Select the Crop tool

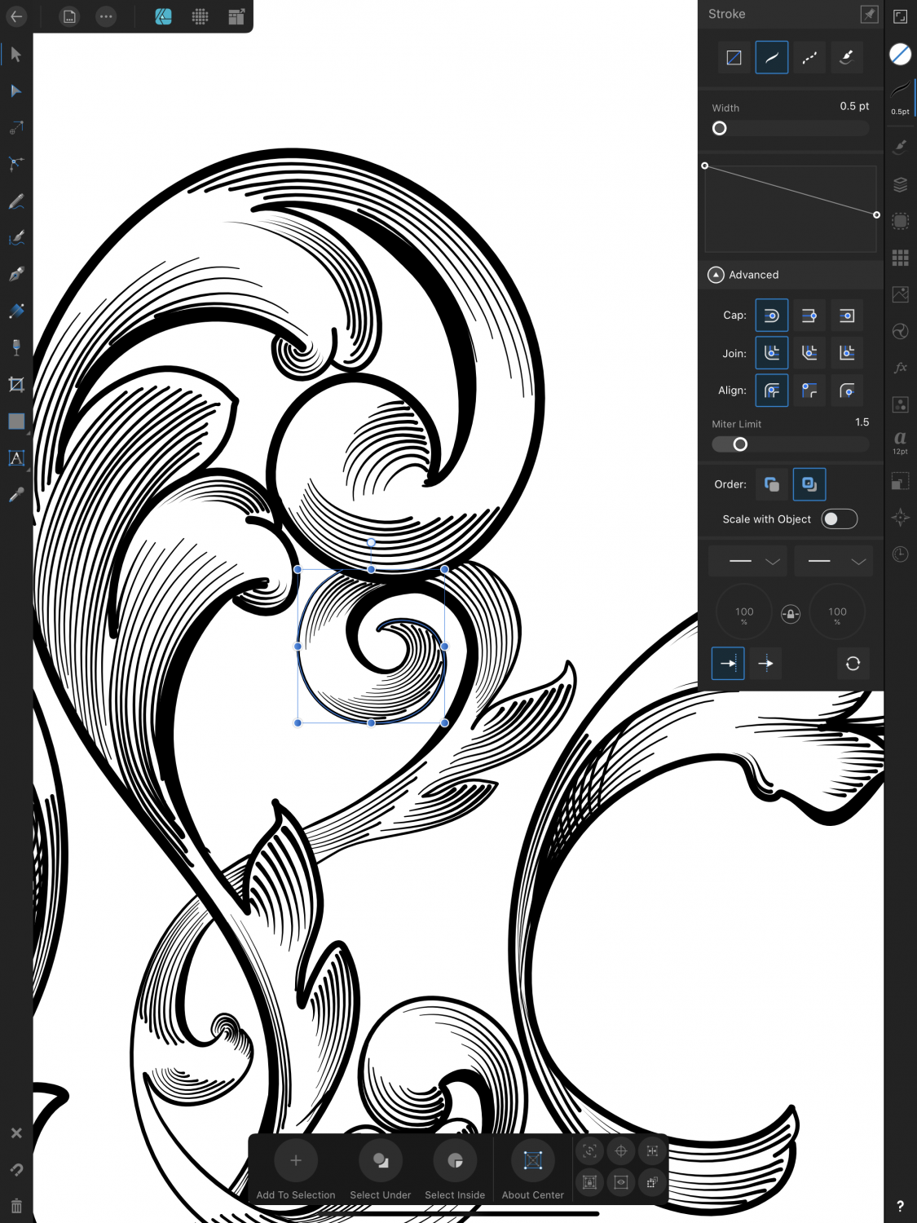pyautogui.click(x=16, y=385)
